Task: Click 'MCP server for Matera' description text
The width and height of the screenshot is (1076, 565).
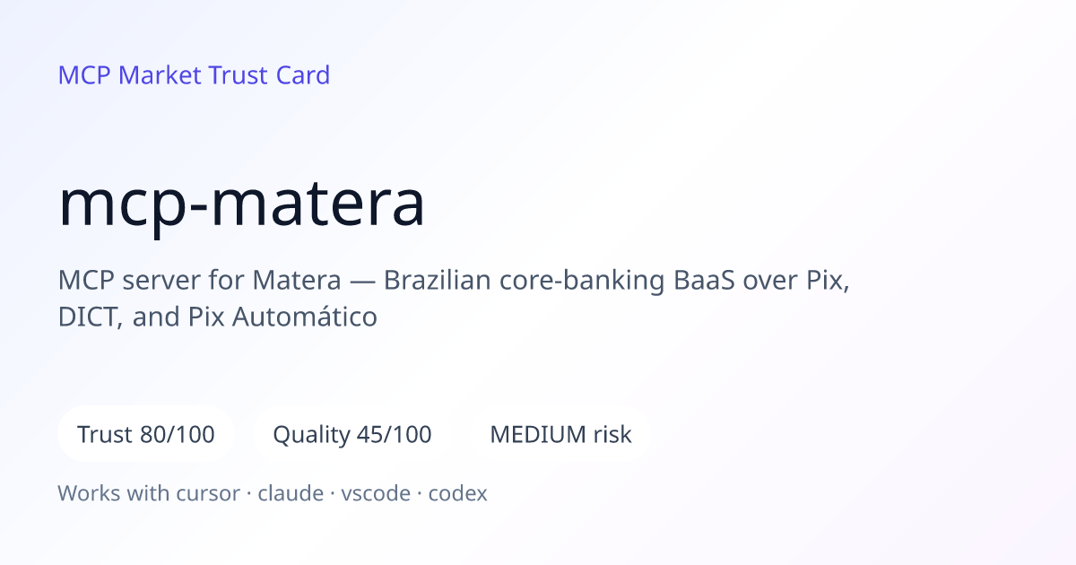Action: 200,282
